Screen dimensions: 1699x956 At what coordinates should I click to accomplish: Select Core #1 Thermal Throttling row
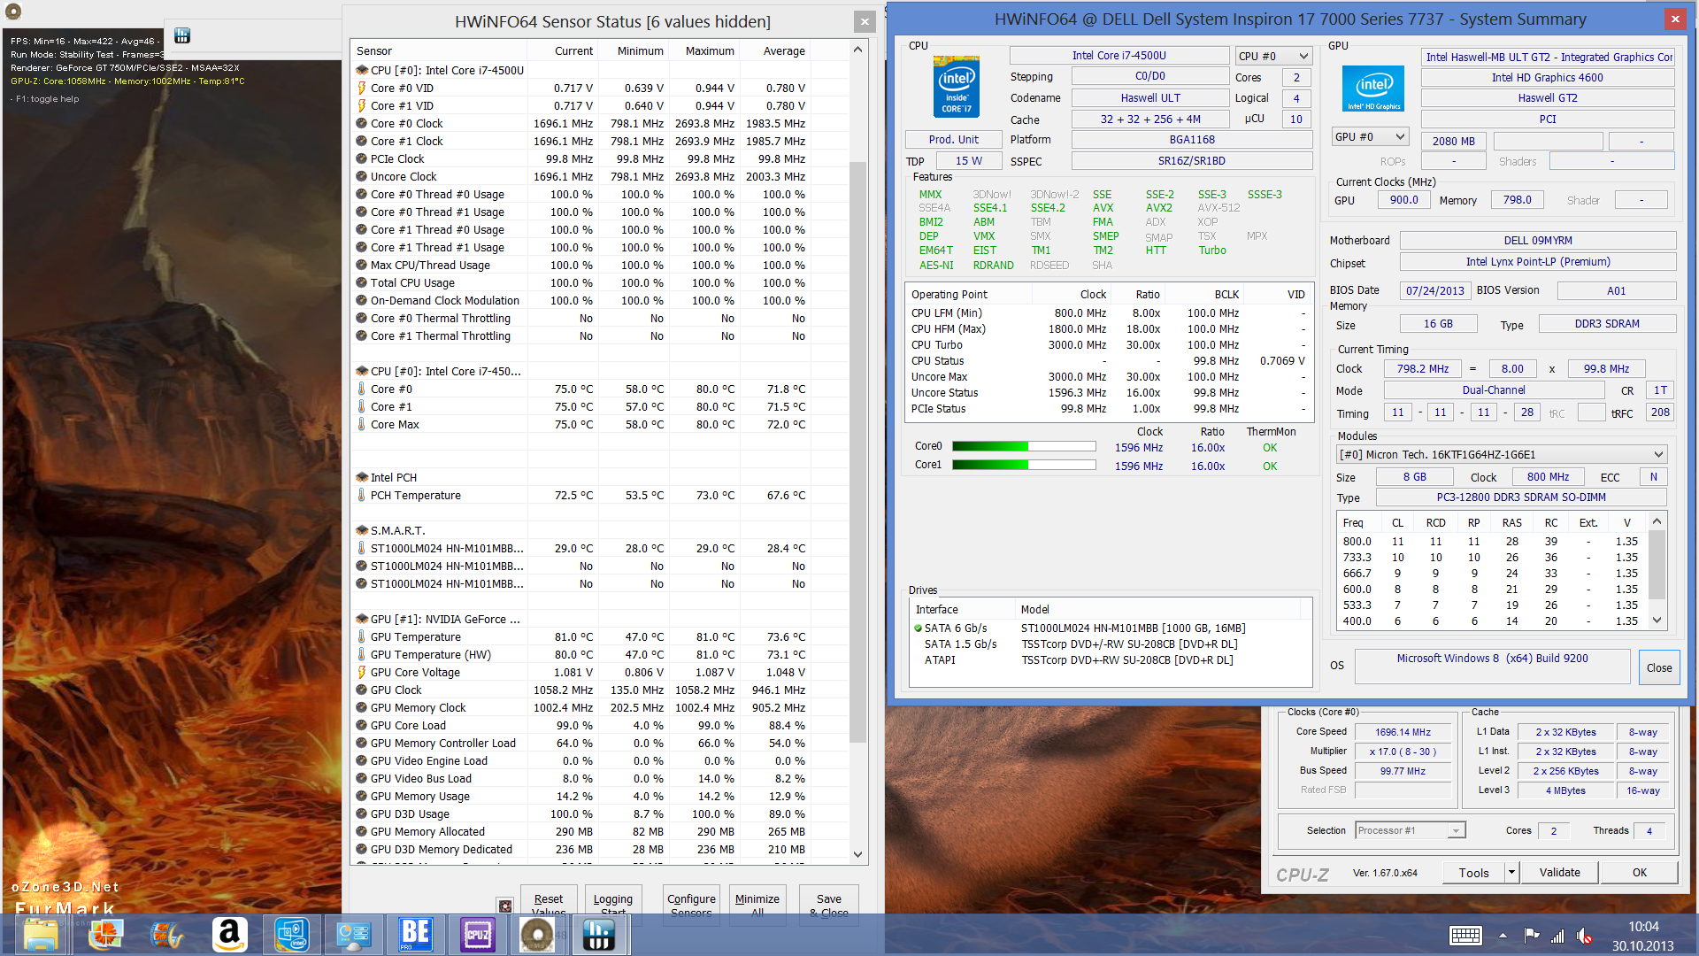pyautogui.click(x=581, y=335)
